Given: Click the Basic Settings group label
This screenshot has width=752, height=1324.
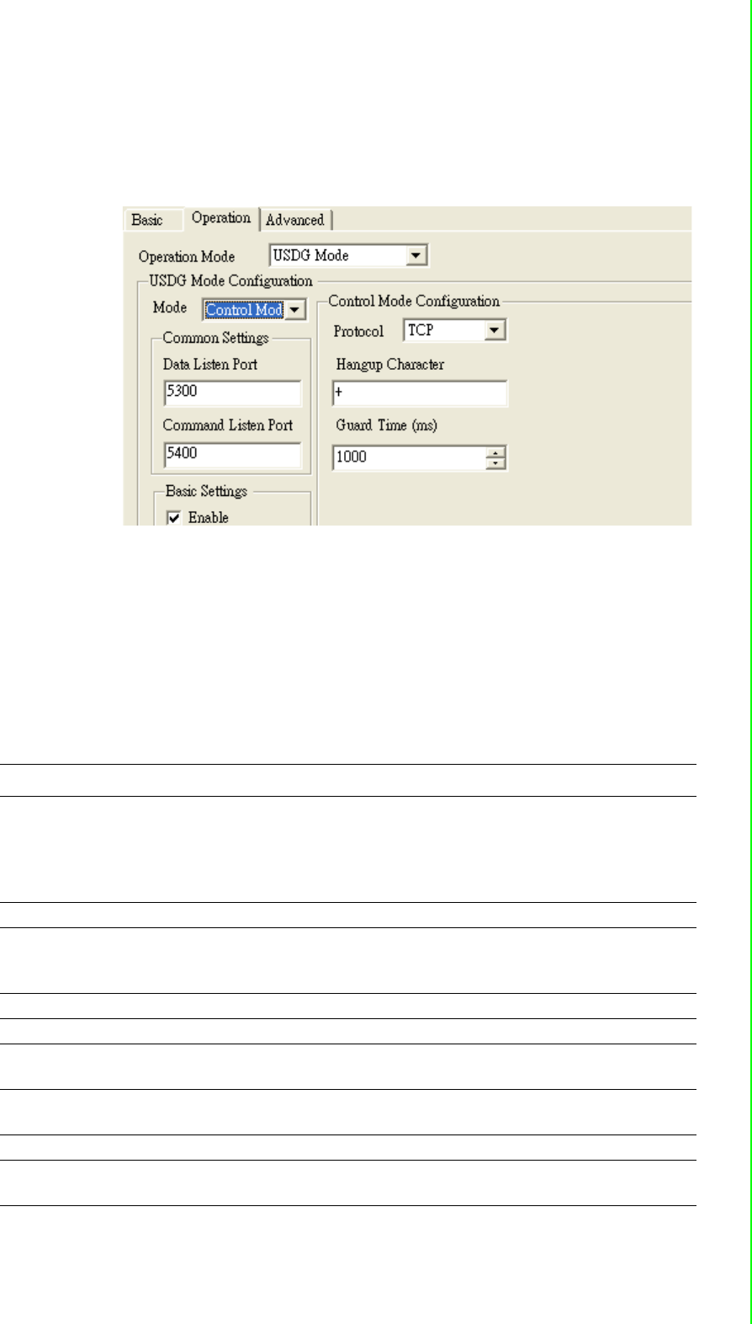Looking at the screenshot, I should click(207, 491).
